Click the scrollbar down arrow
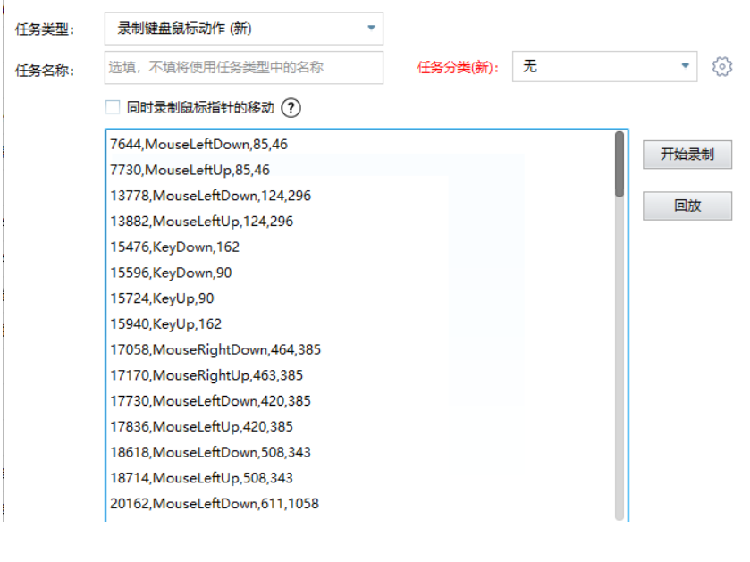The width and height of the screenshot is (750, 562). [x=619, y=516]
